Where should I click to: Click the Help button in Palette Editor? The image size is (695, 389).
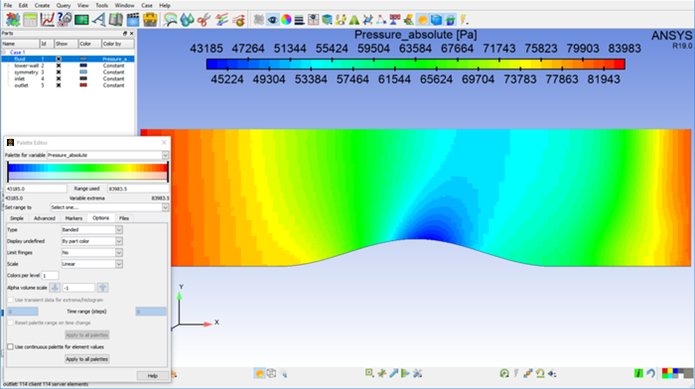point(153,376)
